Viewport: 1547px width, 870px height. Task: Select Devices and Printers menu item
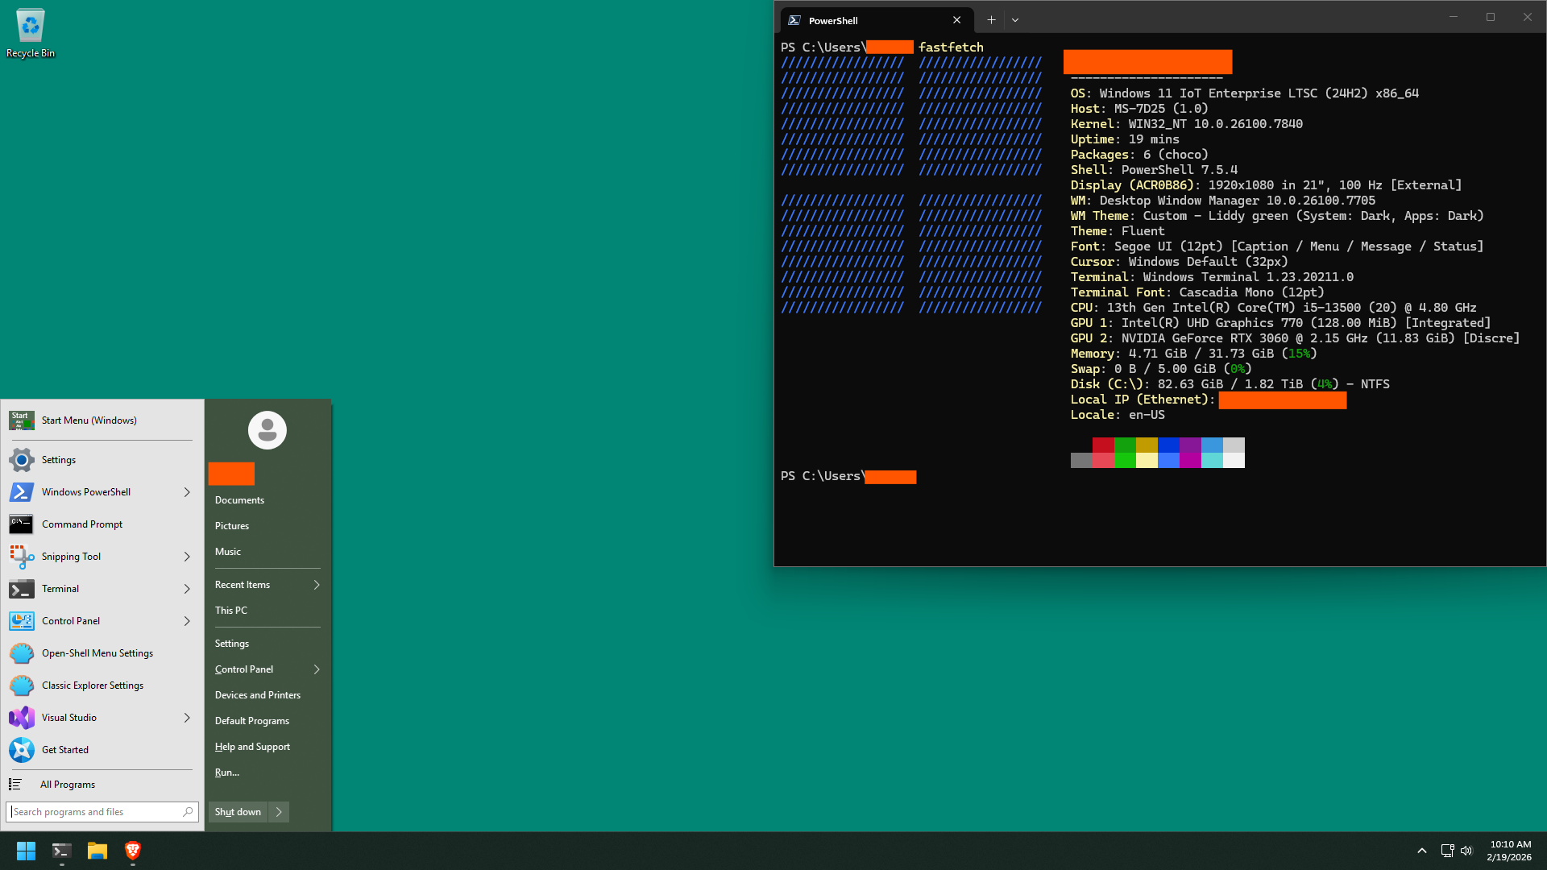point(257,695)
